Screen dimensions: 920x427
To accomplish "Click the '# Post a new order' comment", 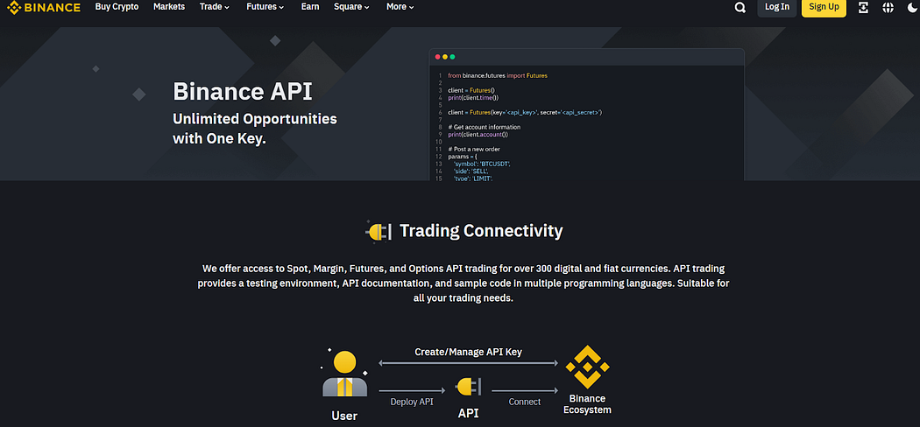I will click(476, 149).
